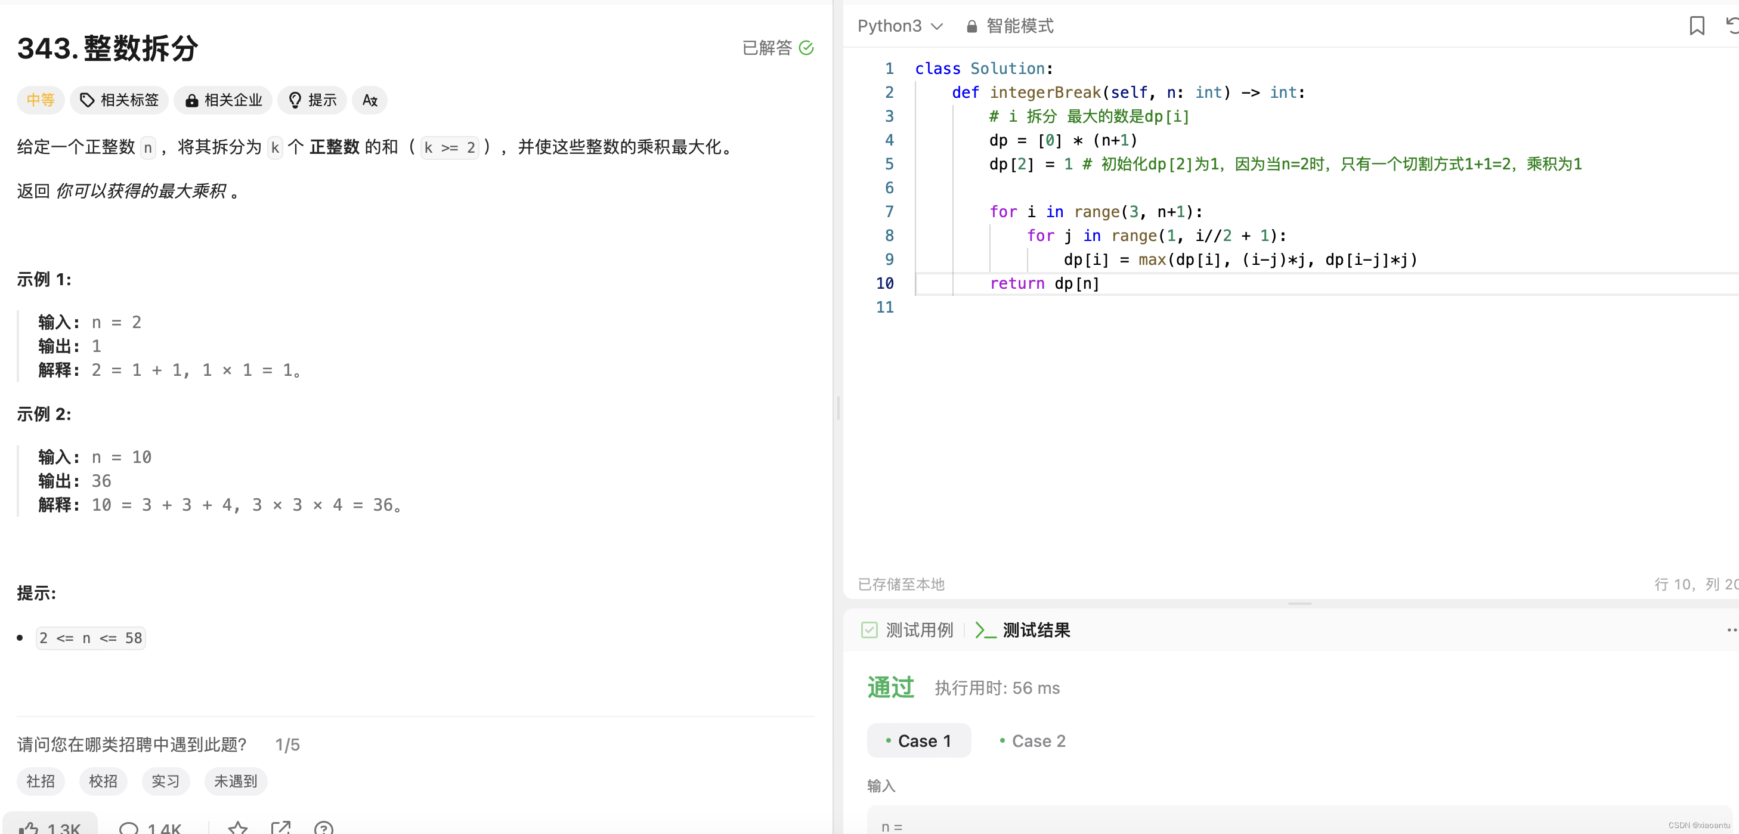Click the more options dots in test panel
This screenshot has height=834, width=1739.
[1732, 629]
